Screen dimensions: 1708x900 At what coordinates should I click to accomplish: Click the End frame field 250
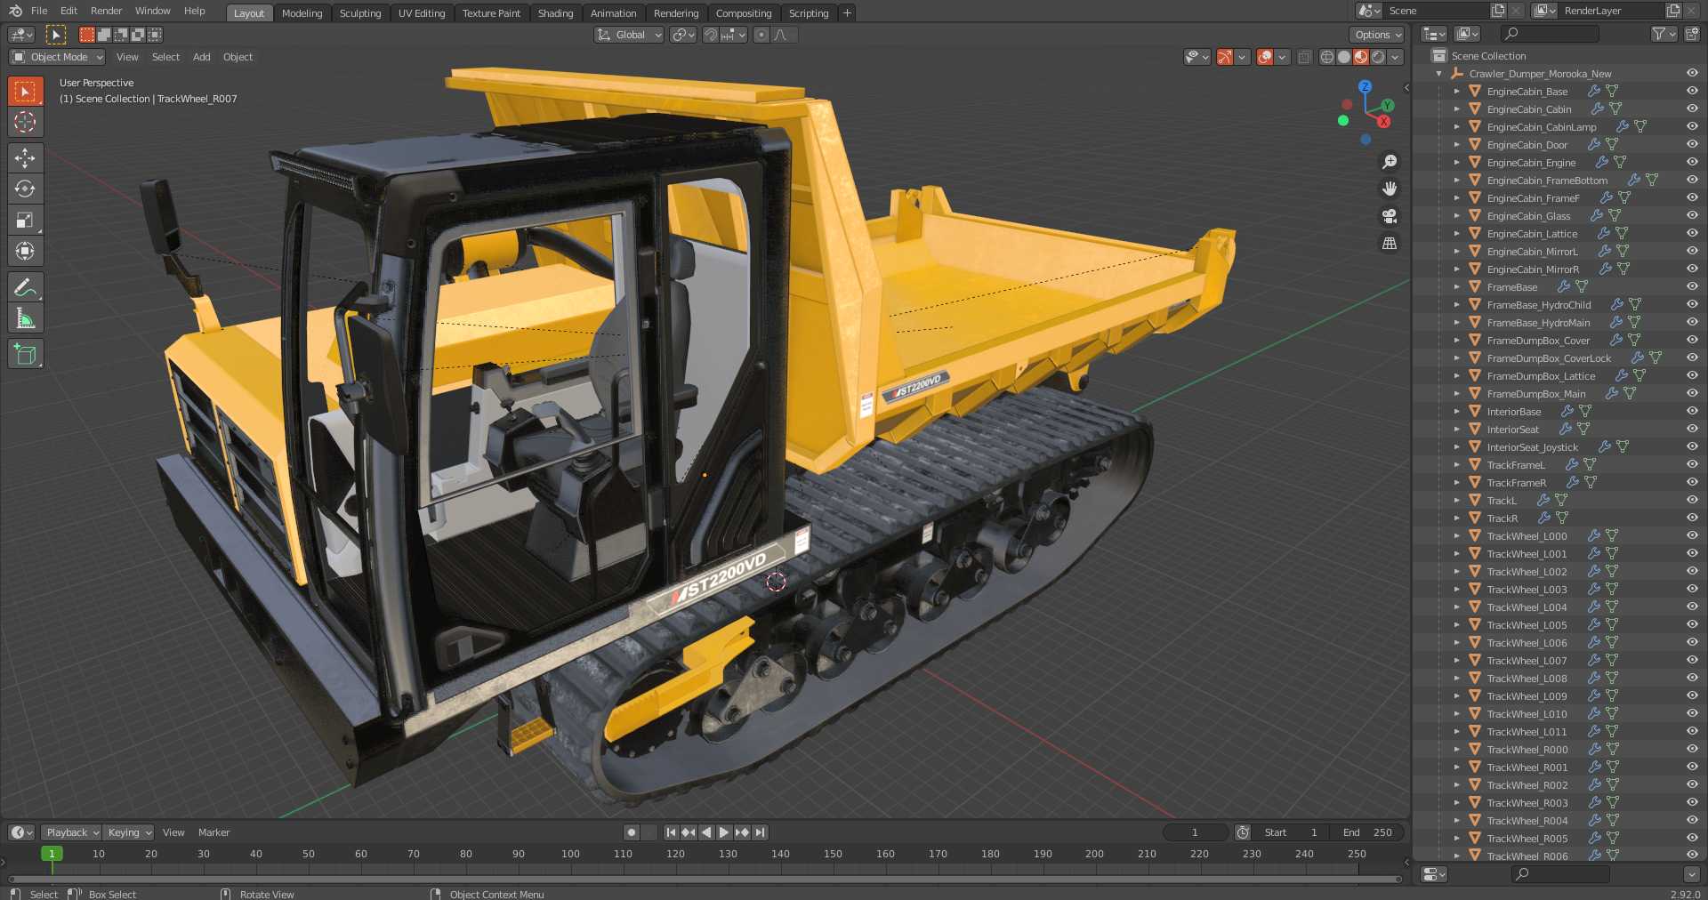[1367, 832]
